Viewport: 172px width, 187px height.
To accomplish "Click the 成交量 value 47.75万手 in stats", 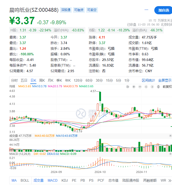I will 149,38.
